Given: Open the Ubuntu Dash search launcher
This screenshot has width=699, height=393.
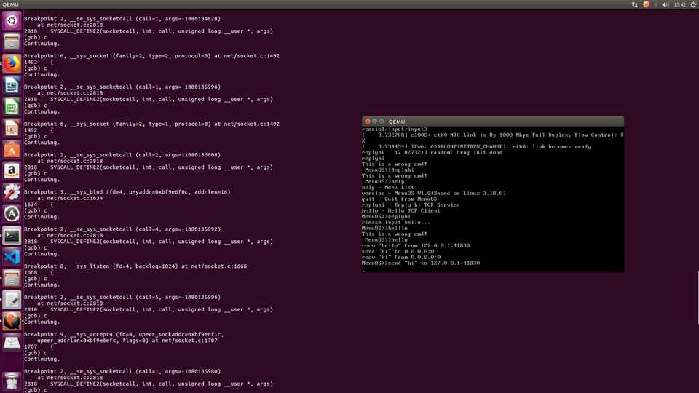Looking at the screenshot, I should 12,20.
